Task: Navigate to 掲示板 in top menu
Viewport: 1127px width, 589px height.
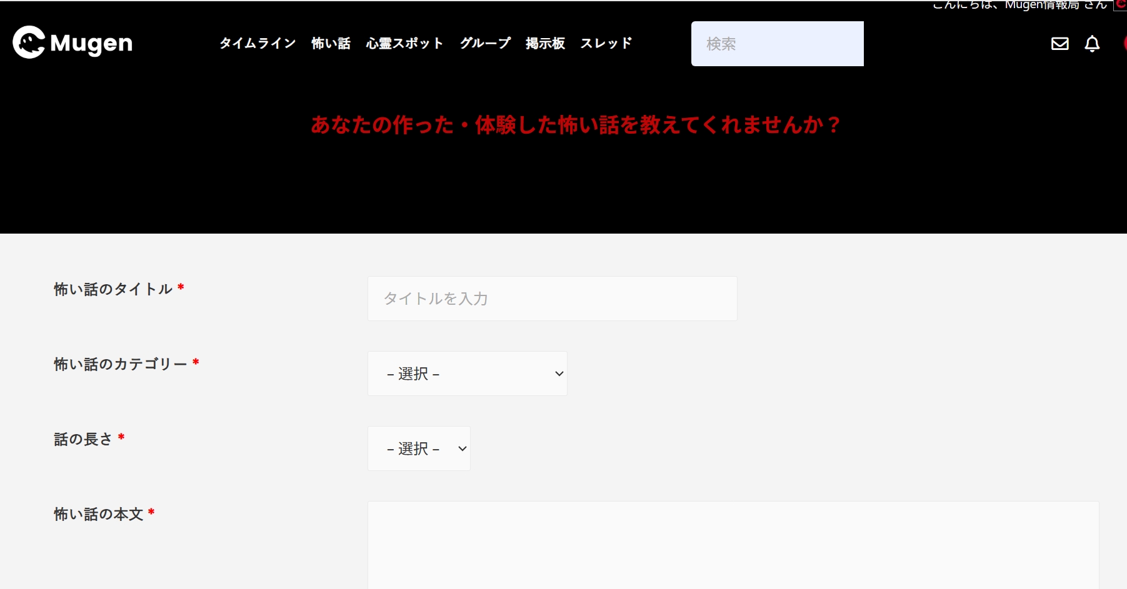Action: point(545,43)
